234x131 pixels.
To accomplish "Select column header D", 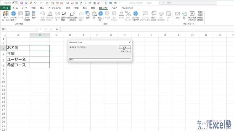I will click(70, 35).
